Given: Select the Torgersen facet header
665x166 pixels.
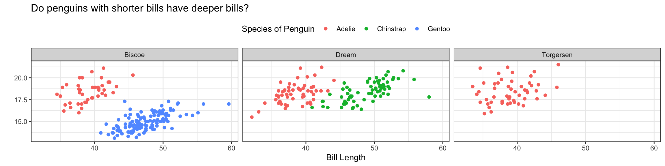Looking at the screenshot, I should [557, 55].
